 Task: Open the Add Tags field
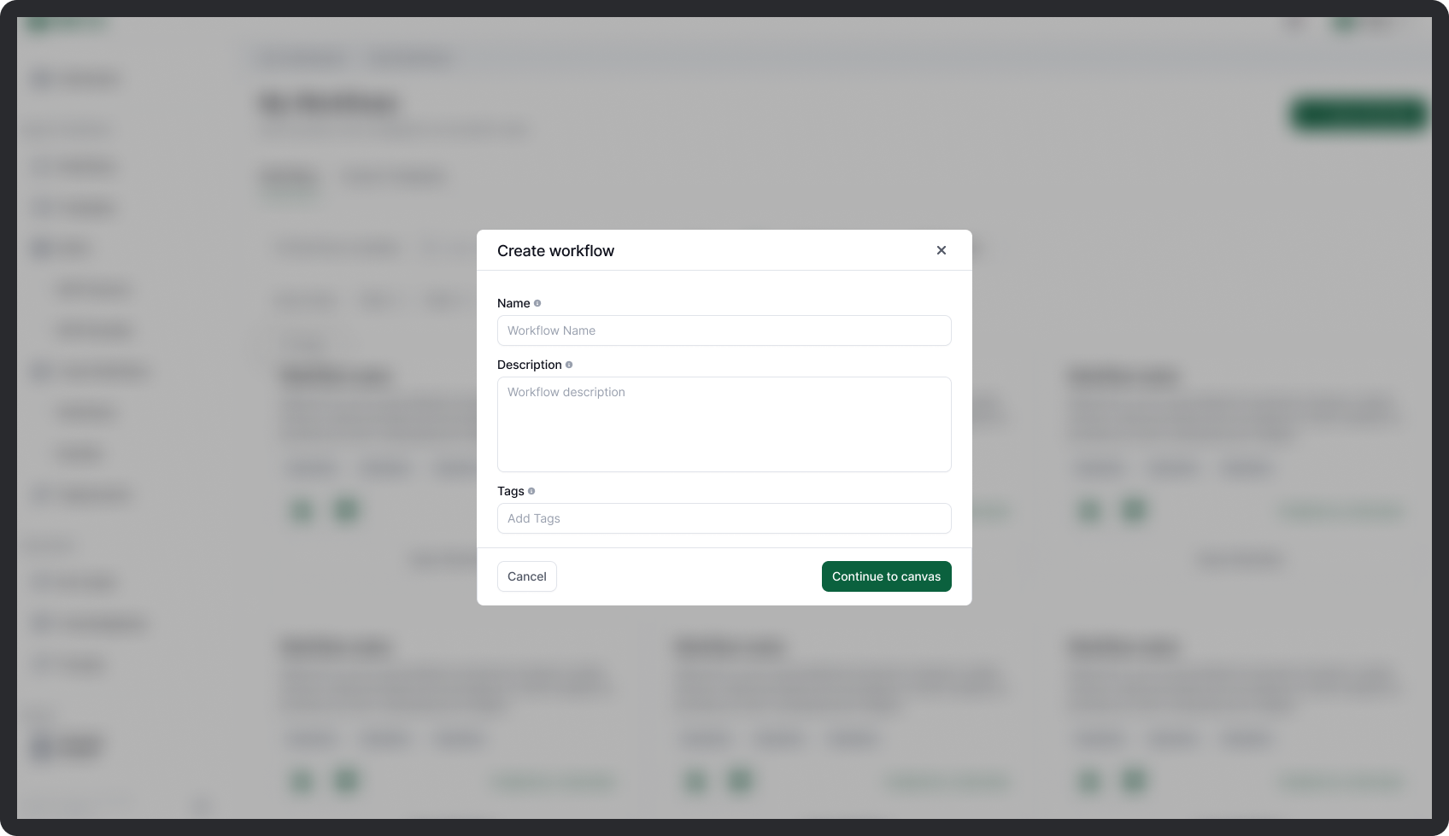(724, 518)
